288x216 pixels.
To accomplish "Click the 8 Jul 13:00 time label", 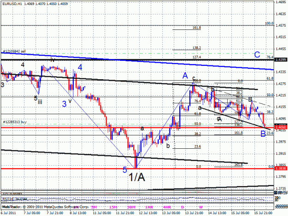I will [78, 213].
